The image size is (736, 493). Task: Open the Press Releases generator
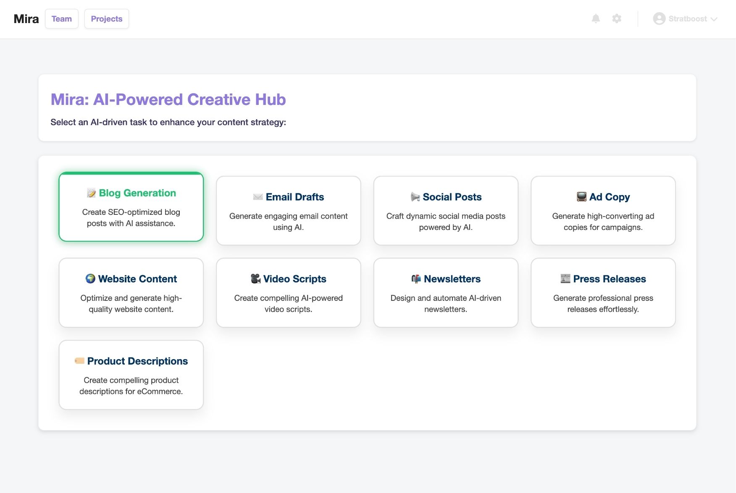click(x=603, y=292)
